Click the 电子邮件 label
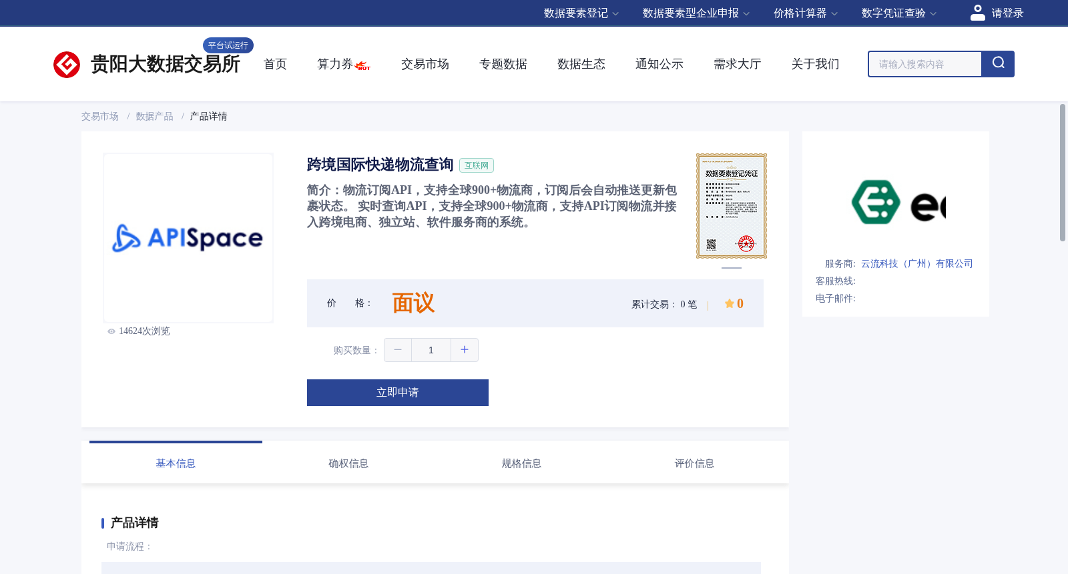The width and height of the screenshot is (1068, 574). 836,299
